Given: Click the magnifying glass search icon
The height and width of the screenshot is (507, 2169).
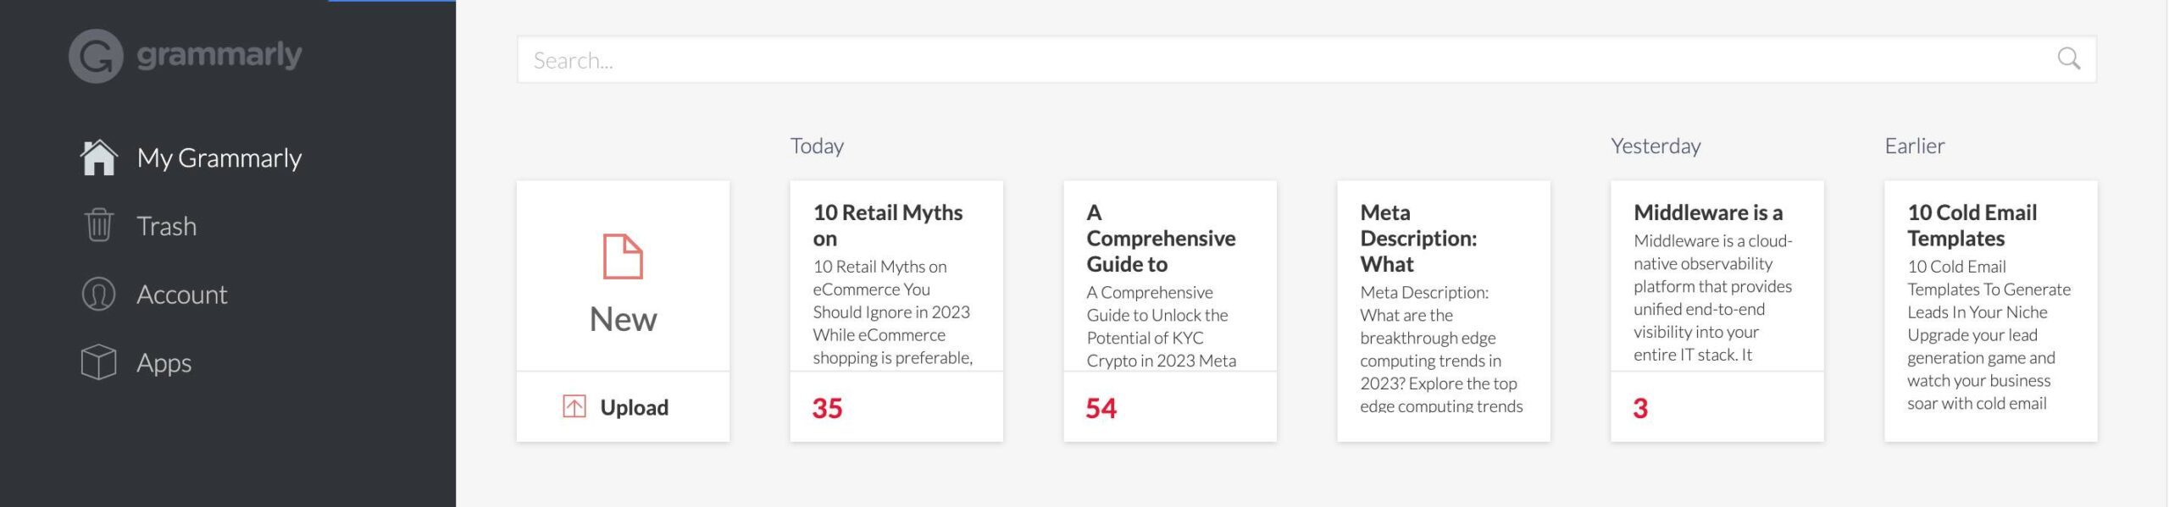Looking at the screenshot, I should click(x=2068, y=58).
